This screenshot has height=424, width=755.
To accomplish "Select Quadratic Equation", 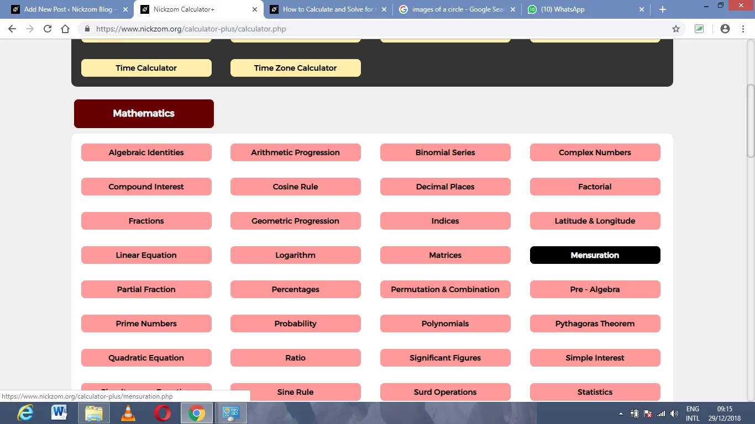I will (146, 358).
